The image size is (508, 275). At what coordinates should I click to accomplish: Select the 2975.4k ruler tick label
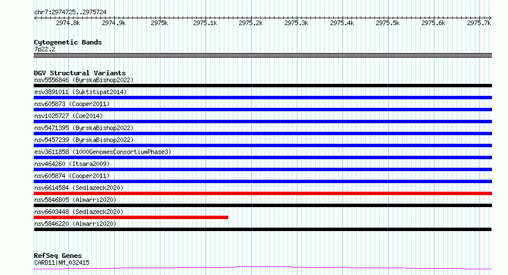click(x=342, y=23)
